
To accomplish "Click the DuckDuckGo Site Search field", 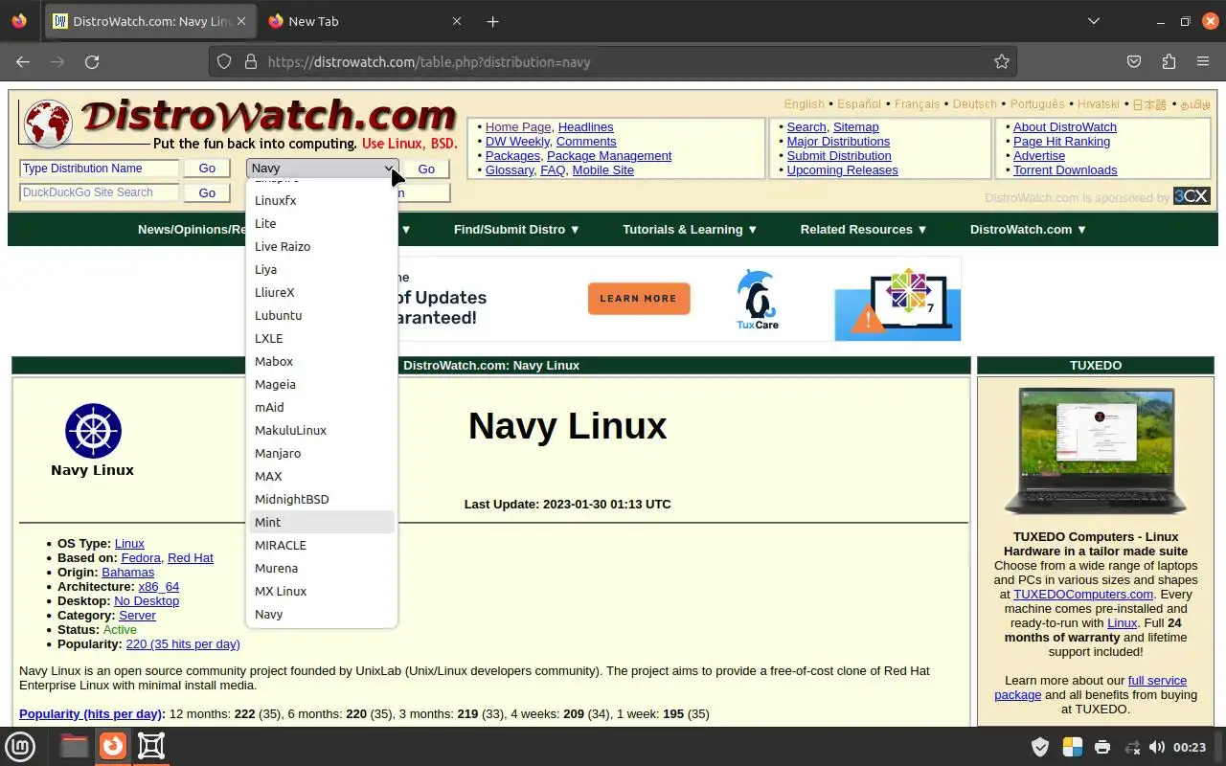I will pyautogui.click(x=99, y=192).
